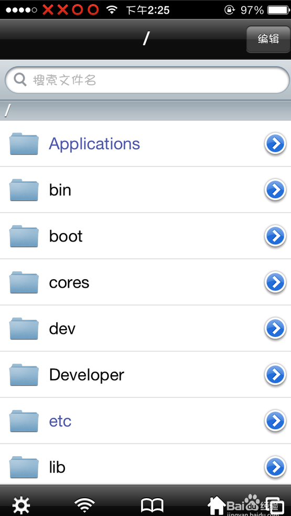Show details arrow for Applications folder
Screen dimensions: 291x516
pos(275,143)
